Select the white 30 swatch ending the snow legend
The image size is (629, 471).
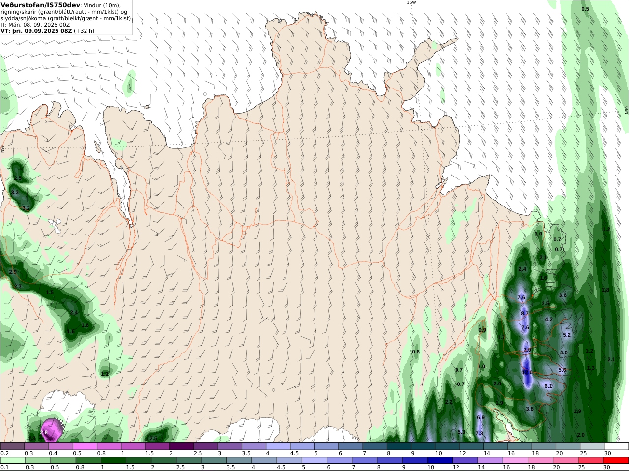click(x=616, y=446)
